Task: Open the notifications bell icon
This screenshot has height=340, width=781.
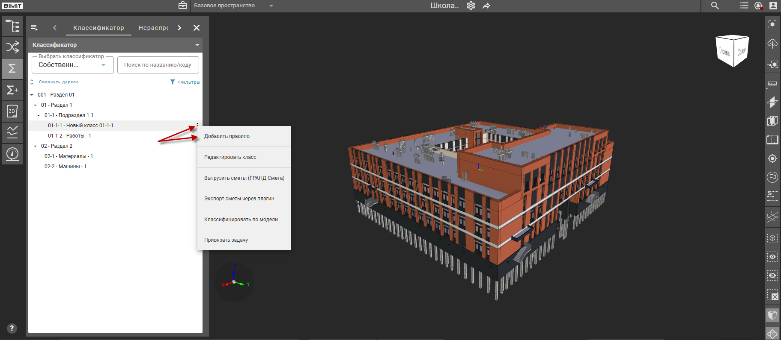Action: tap(758, 6)
